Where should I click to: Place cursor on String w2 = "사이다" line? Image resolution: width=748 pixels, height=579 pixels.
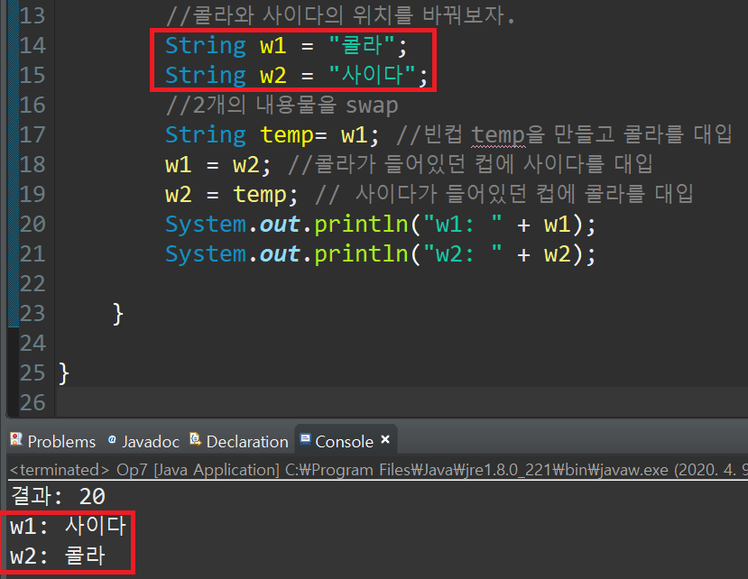pyautogui.click(x=296, y=76)
